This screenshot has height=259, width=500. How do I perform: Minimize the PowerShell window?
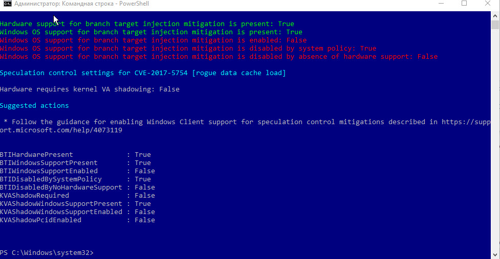[x=441, y=4]
